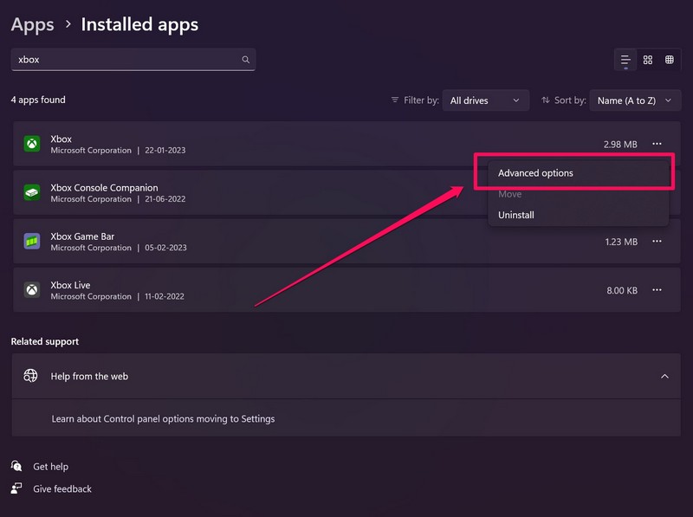Switch to list view layout
The height and width of the screenshot is (517, 693).
[625, 60]
